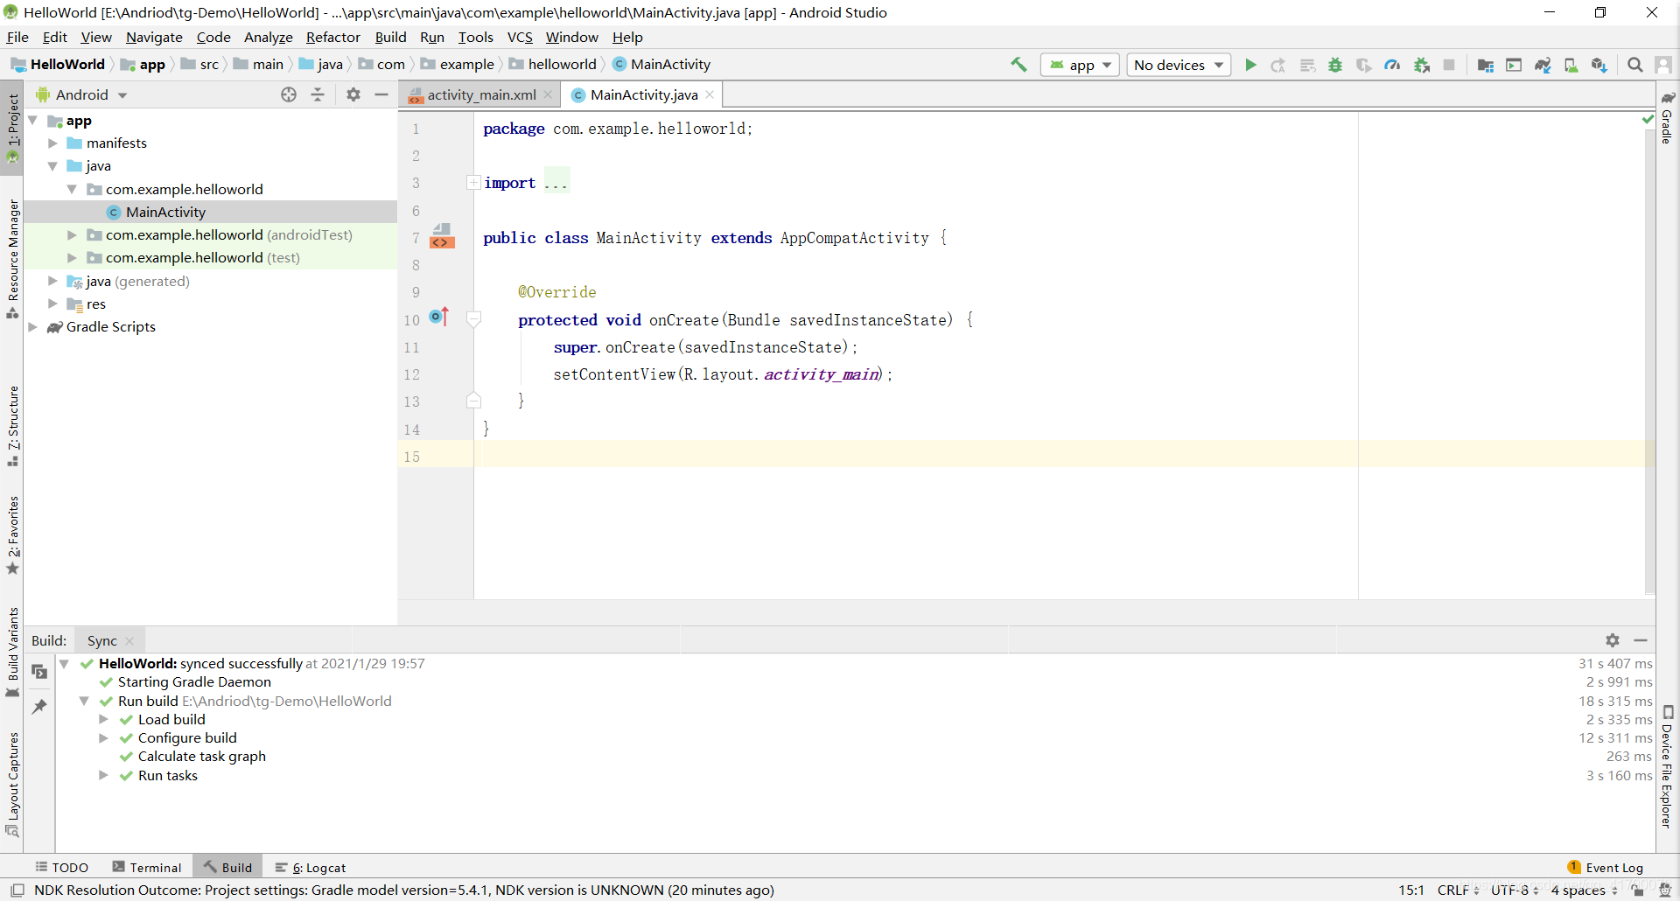Open the SDK Manager icon
Image resolution: width=1680 pixels, height=901 pixels.
(x=1599, y=65)
